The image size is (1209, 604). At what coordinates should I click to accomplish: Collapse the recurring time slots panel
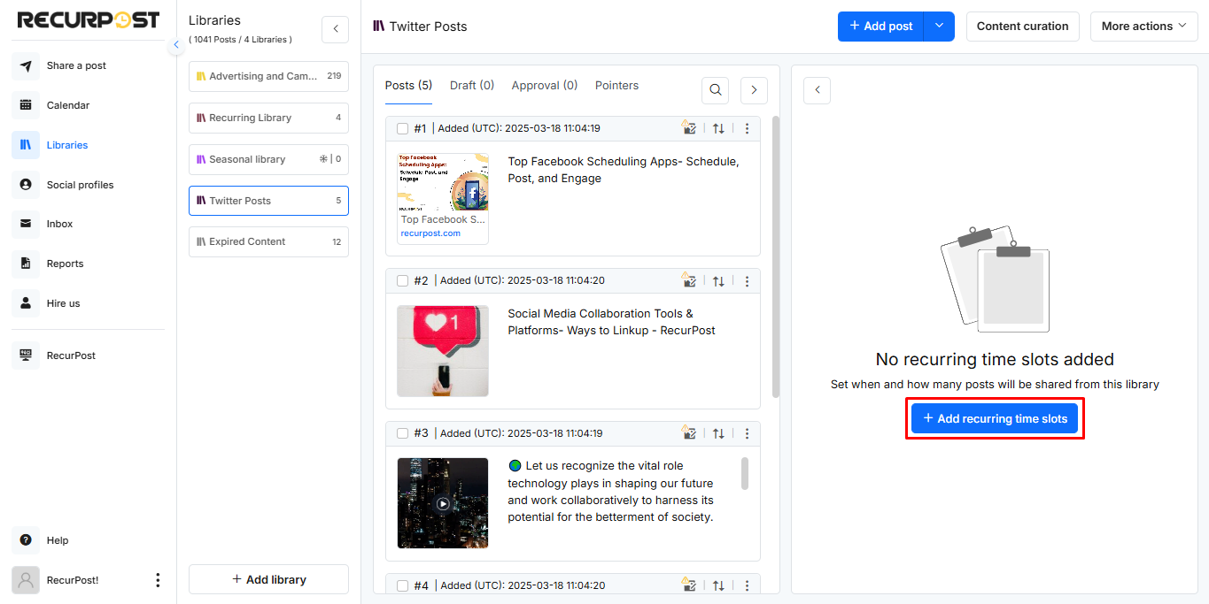817,90
